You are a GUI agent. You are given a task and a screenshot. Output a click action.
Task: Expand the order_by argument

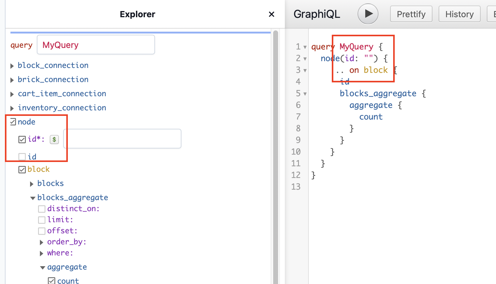click(x=42, y=242)
